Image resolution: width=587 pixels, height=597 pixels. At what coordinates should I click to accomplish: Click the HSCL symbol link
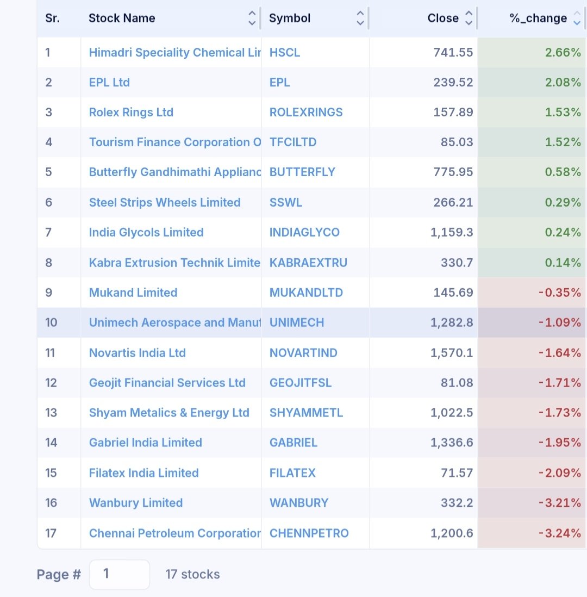(x=285, y=52)
